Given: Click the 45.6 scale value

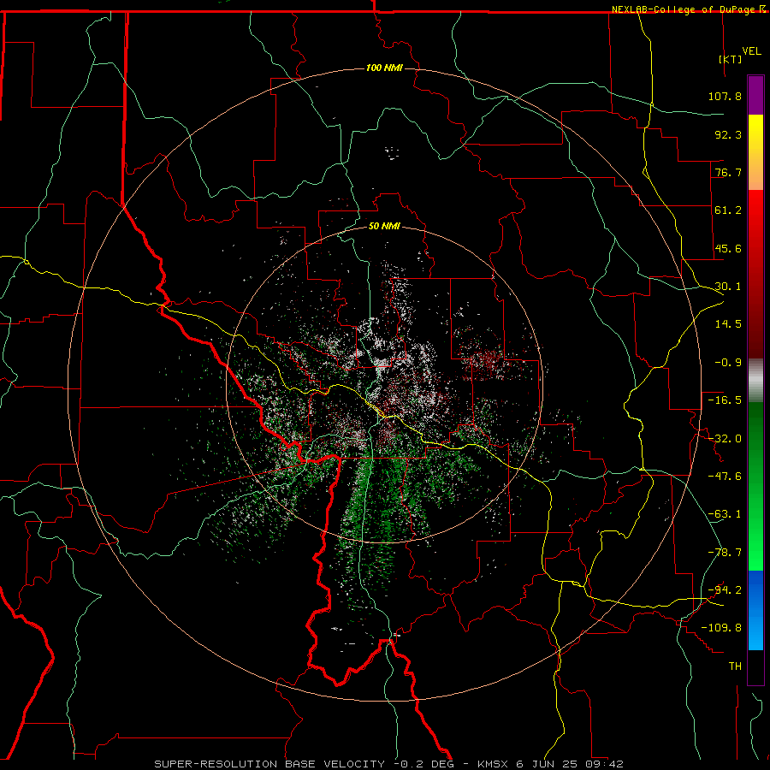Looking at the screenshot, I should click(x=728, y=248).
